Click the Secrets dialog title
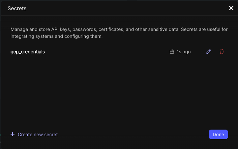The image size is (238, 149). click(17, 9)
